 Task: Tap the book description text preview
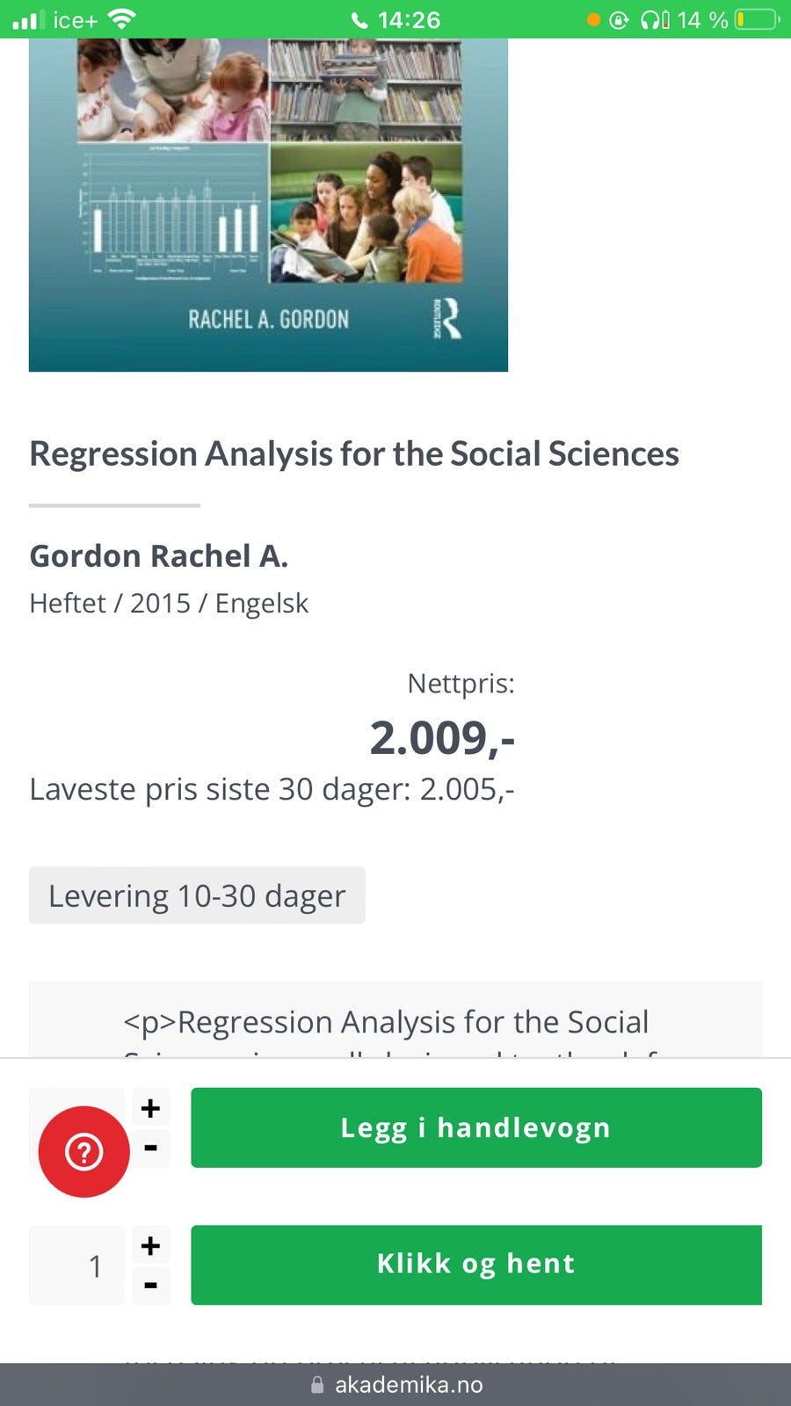(x=387, y=1023)
